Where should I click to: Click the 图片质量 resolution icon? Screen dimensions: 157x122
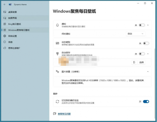tap(58, 71)
